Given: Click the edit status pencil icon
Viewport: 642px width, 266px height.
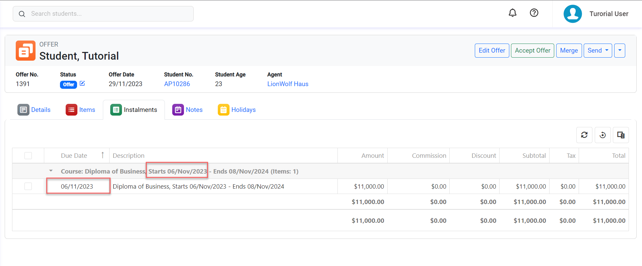Looking at the screenshot, I should [82, 83].
